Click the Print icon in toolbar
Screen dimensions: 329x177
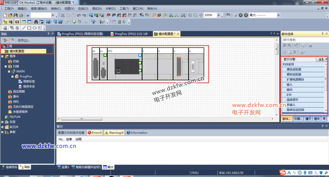[x=21, y=15]
